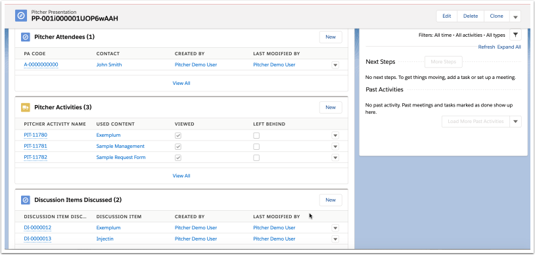Open row actions dropdown for A-0000000000
Screen dimensions: 535x255
[335, 65]
